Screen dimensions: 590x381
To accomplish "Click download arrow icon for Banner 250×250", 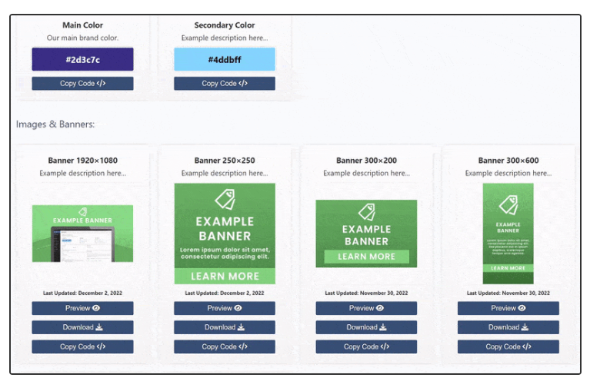I will coord(241,327).
